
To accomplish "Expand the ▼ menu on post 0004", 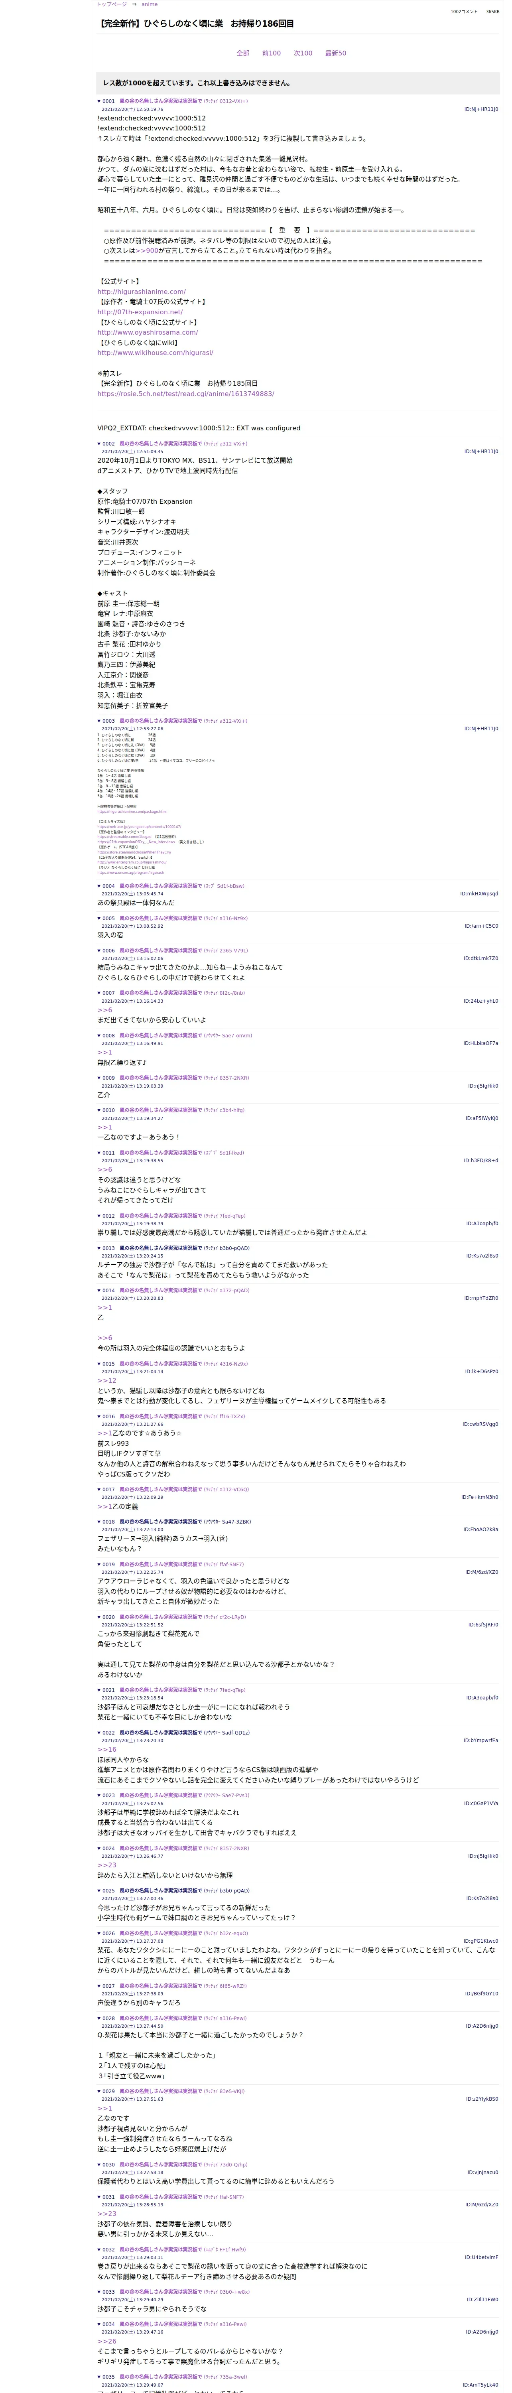I will pyautogui.click(x=99, y=886).
